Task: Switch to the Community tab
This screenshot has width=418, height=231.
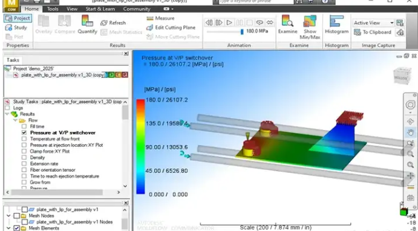Action: (x=137, y=9)
